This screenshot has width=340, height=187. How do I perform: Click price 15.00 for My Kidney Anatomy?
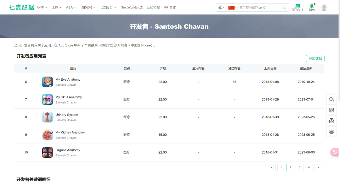click(163, 135)
